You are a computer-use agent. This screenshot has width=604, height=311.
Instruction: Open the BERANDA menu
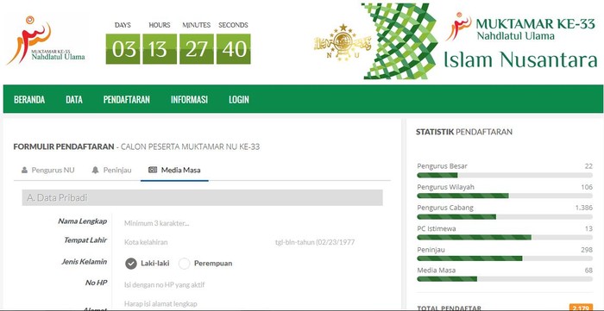(29, 100)
